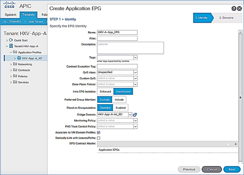244x175 pixels.
Task: Expand the Services tree node
Action: 11,82
